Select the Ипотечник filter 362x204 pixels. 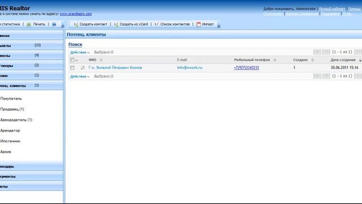pos(10,141)
